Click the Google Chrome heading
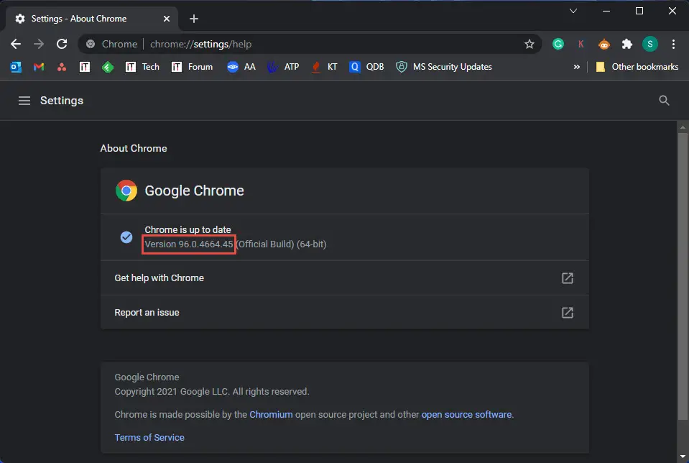Viewport: 689px width, 463px height. click(194, 191)
